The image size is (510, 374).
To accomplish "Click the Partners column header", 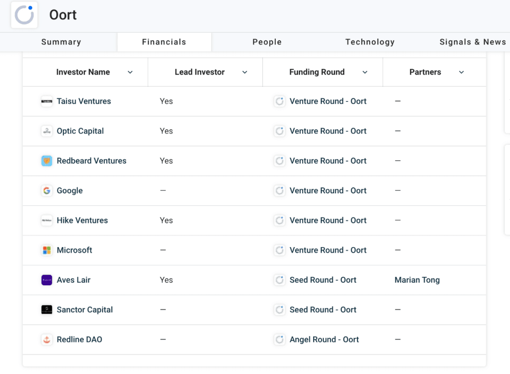I will pyautogui.click(x=425, y=72).
